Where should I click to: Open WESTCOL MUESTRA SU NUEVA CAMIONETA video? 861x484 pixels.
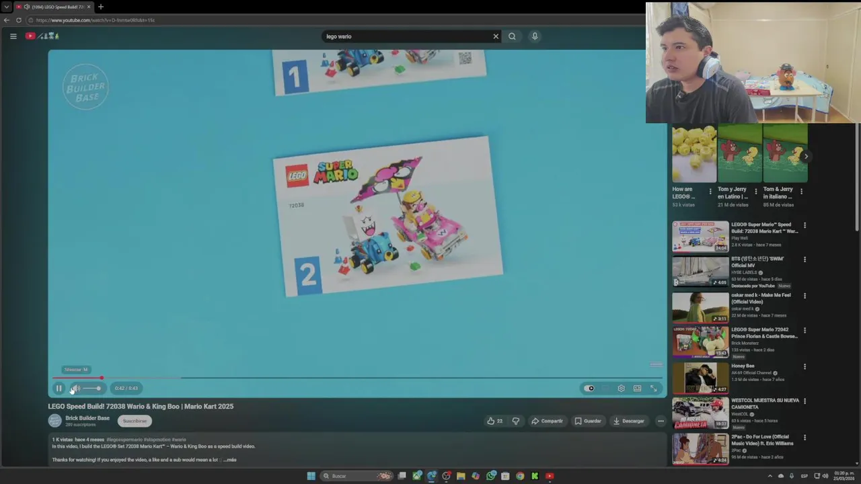(765, 403)
